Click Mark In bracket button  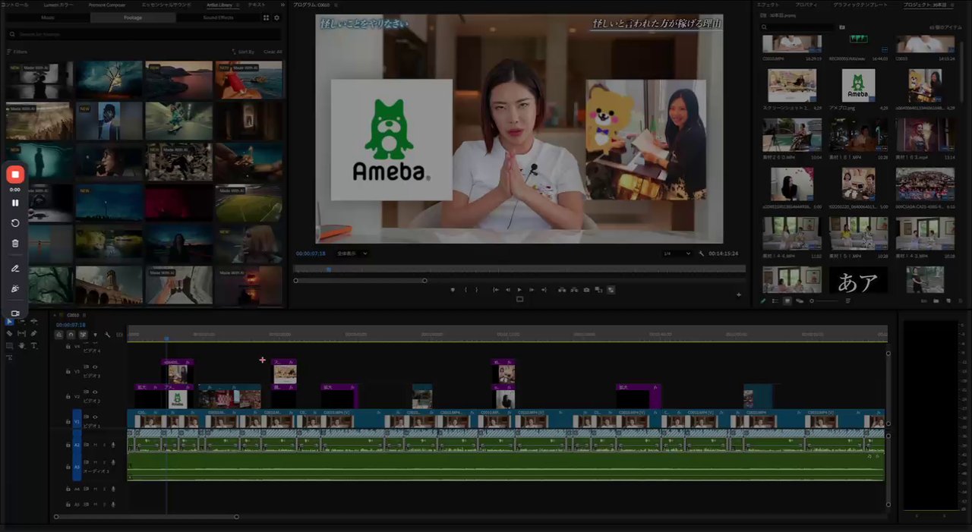pos(465,290)
